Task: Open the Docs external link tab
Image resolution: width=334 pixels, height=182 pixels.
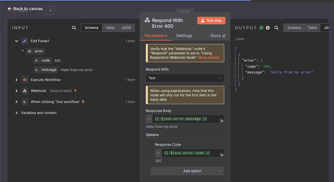Action: [218, 36]
